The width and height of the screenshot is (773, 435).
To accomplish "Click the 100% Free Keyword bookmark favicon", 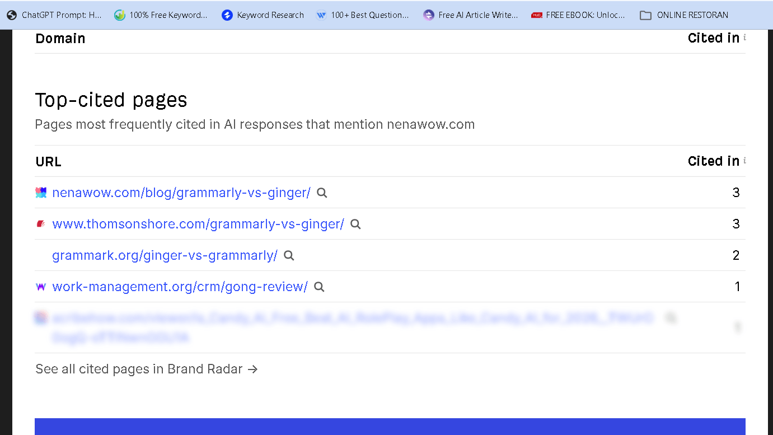I will point(119,15).
